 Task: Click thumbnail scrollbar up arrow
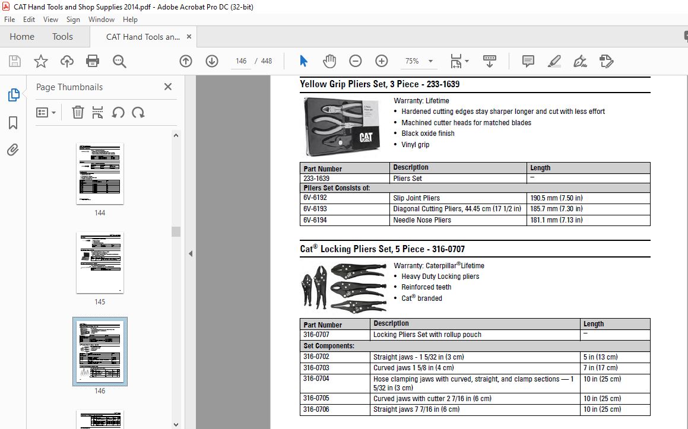[176, 135]
